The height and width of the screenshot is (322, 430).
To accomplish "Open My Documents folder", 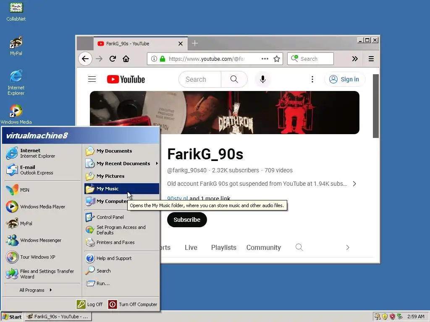I will pos(121,151).
